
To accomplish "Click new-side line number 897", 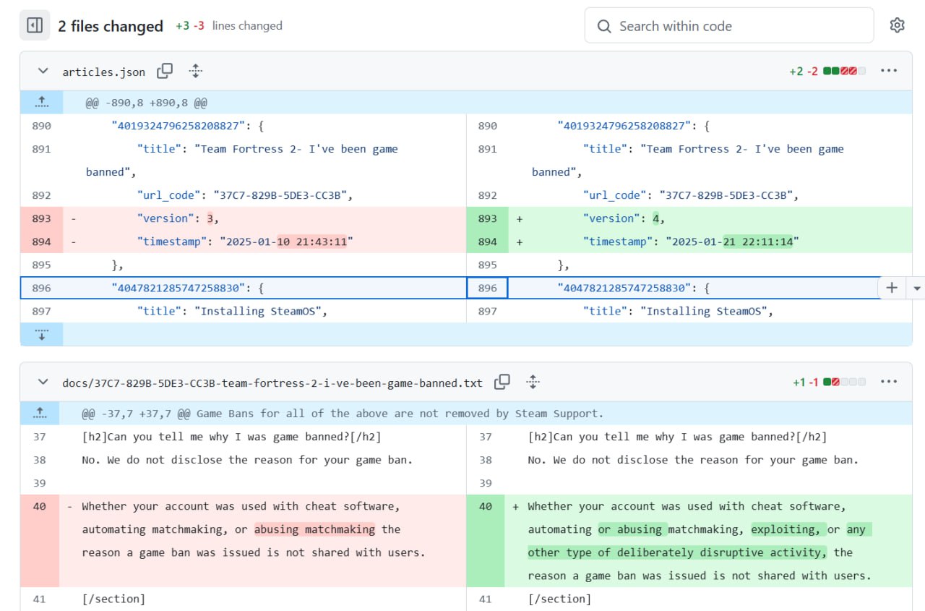I will click(x=488, y=311).
